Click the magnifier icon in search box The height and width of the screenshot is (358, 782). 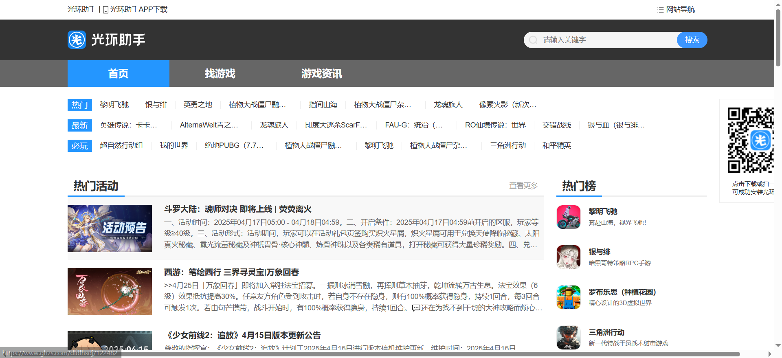point(533,40)
